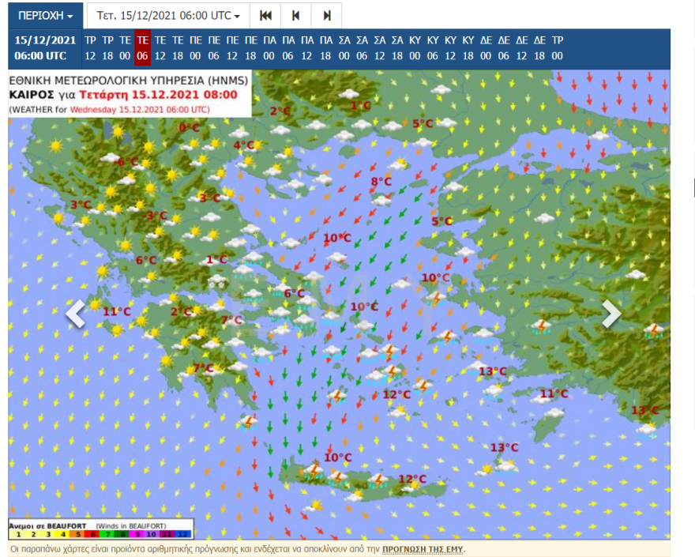Image resolution: width=695 pixels, height=557 pixels.
Task: Open the ΠΡΟΓΝΩΣΗ ΤΗΣ ΕΜΥ link
Action: coord(424,548)
